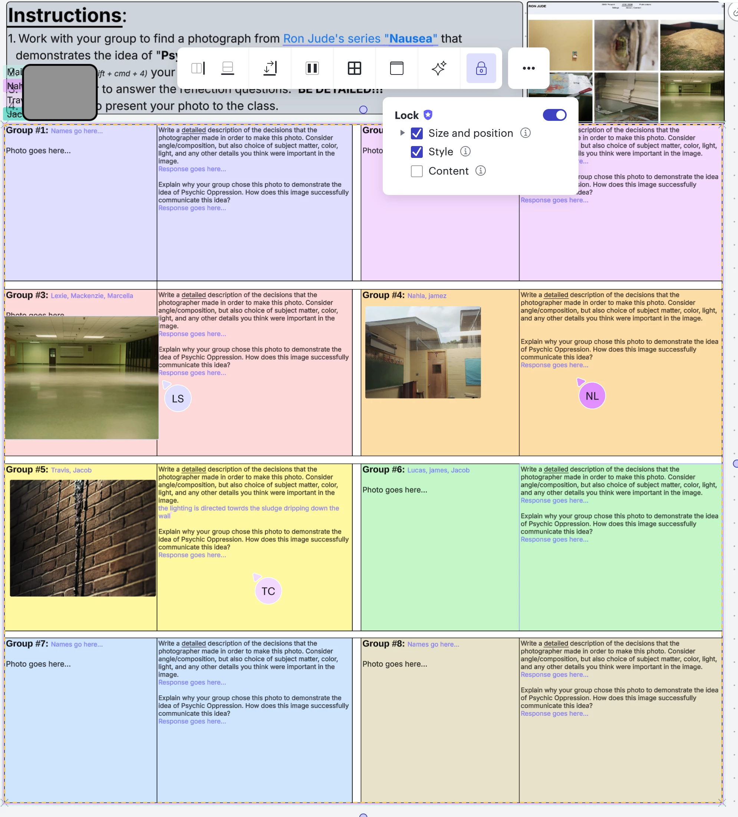Click the header row frame icon
This screenshot has width=738, height=817.
(x=396, y=68)
